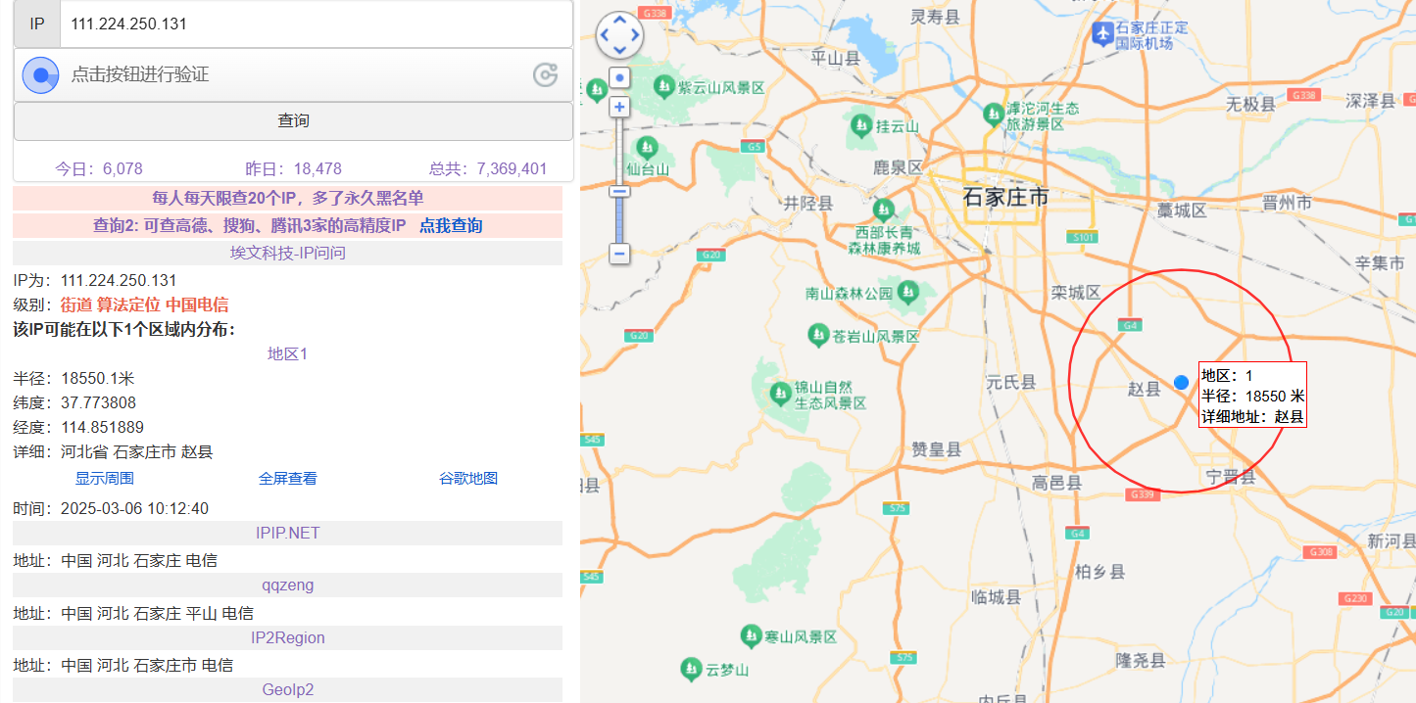Zoom in using the plus button on the map
Image resolution: width=1416 pixels, height=703 pixels.
[619, 106]
